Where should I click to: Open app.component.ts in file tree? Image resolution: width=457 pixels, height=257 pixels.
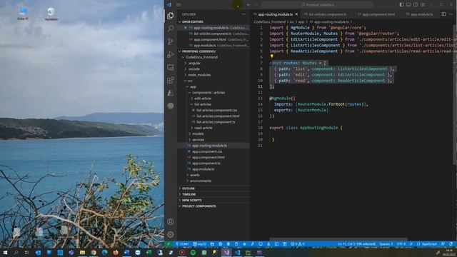(214, 163)
